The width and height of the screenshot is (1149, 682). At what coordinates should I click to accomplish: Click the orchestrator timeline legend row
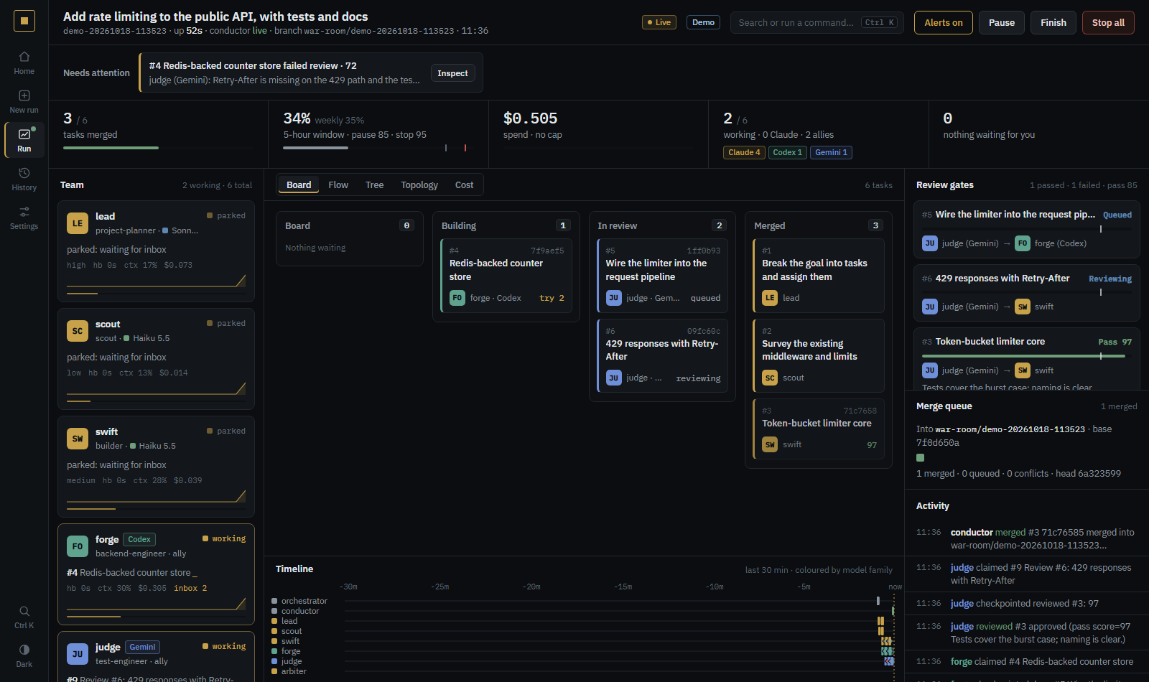pyautogui.click(x=299, y=601)
